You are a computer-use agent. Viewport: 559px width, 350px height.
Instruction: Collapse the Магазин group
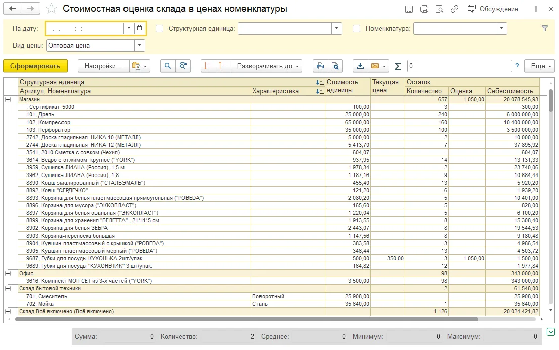pos(8,99)
